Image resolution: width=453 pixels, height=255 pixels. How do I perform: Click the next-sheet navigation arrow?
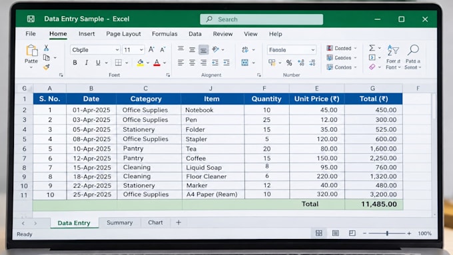[x=35, y=223]
